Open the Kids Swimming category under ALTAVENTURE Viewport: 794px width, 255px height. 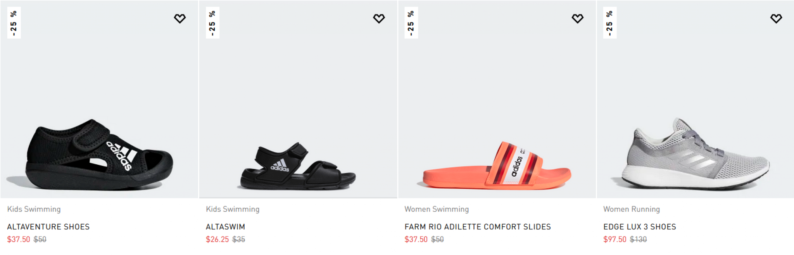33,209
